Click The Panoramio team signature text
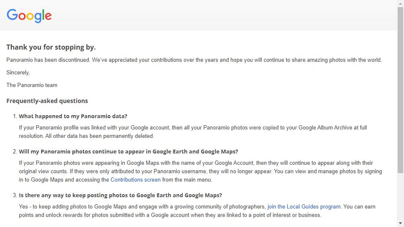 point(32,85)
